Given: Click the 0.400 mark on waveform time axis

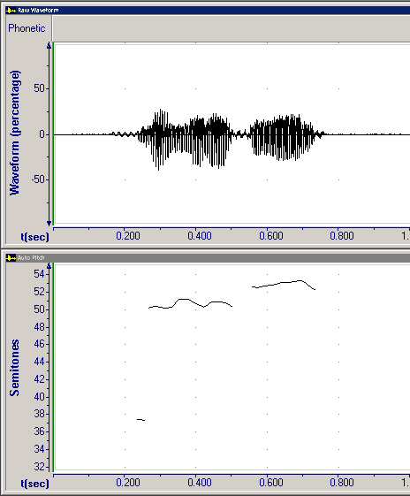Looking at the screenshot, I should (x=200, y=236).
